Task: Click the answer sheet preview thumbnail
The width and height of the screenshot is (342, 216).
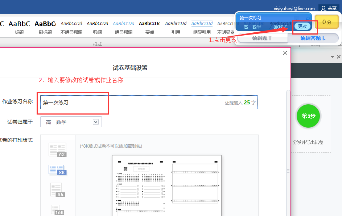Action: 167,185
